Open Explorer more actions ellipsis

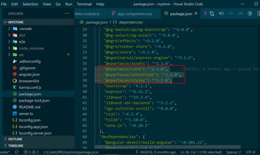tap(67, 14)
